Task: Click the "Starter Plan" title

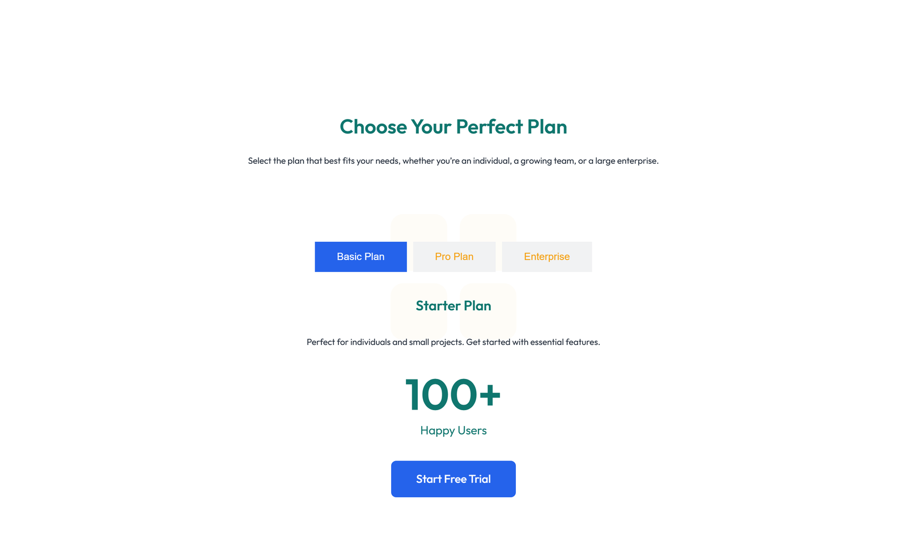Action: [x=453, y=306]
